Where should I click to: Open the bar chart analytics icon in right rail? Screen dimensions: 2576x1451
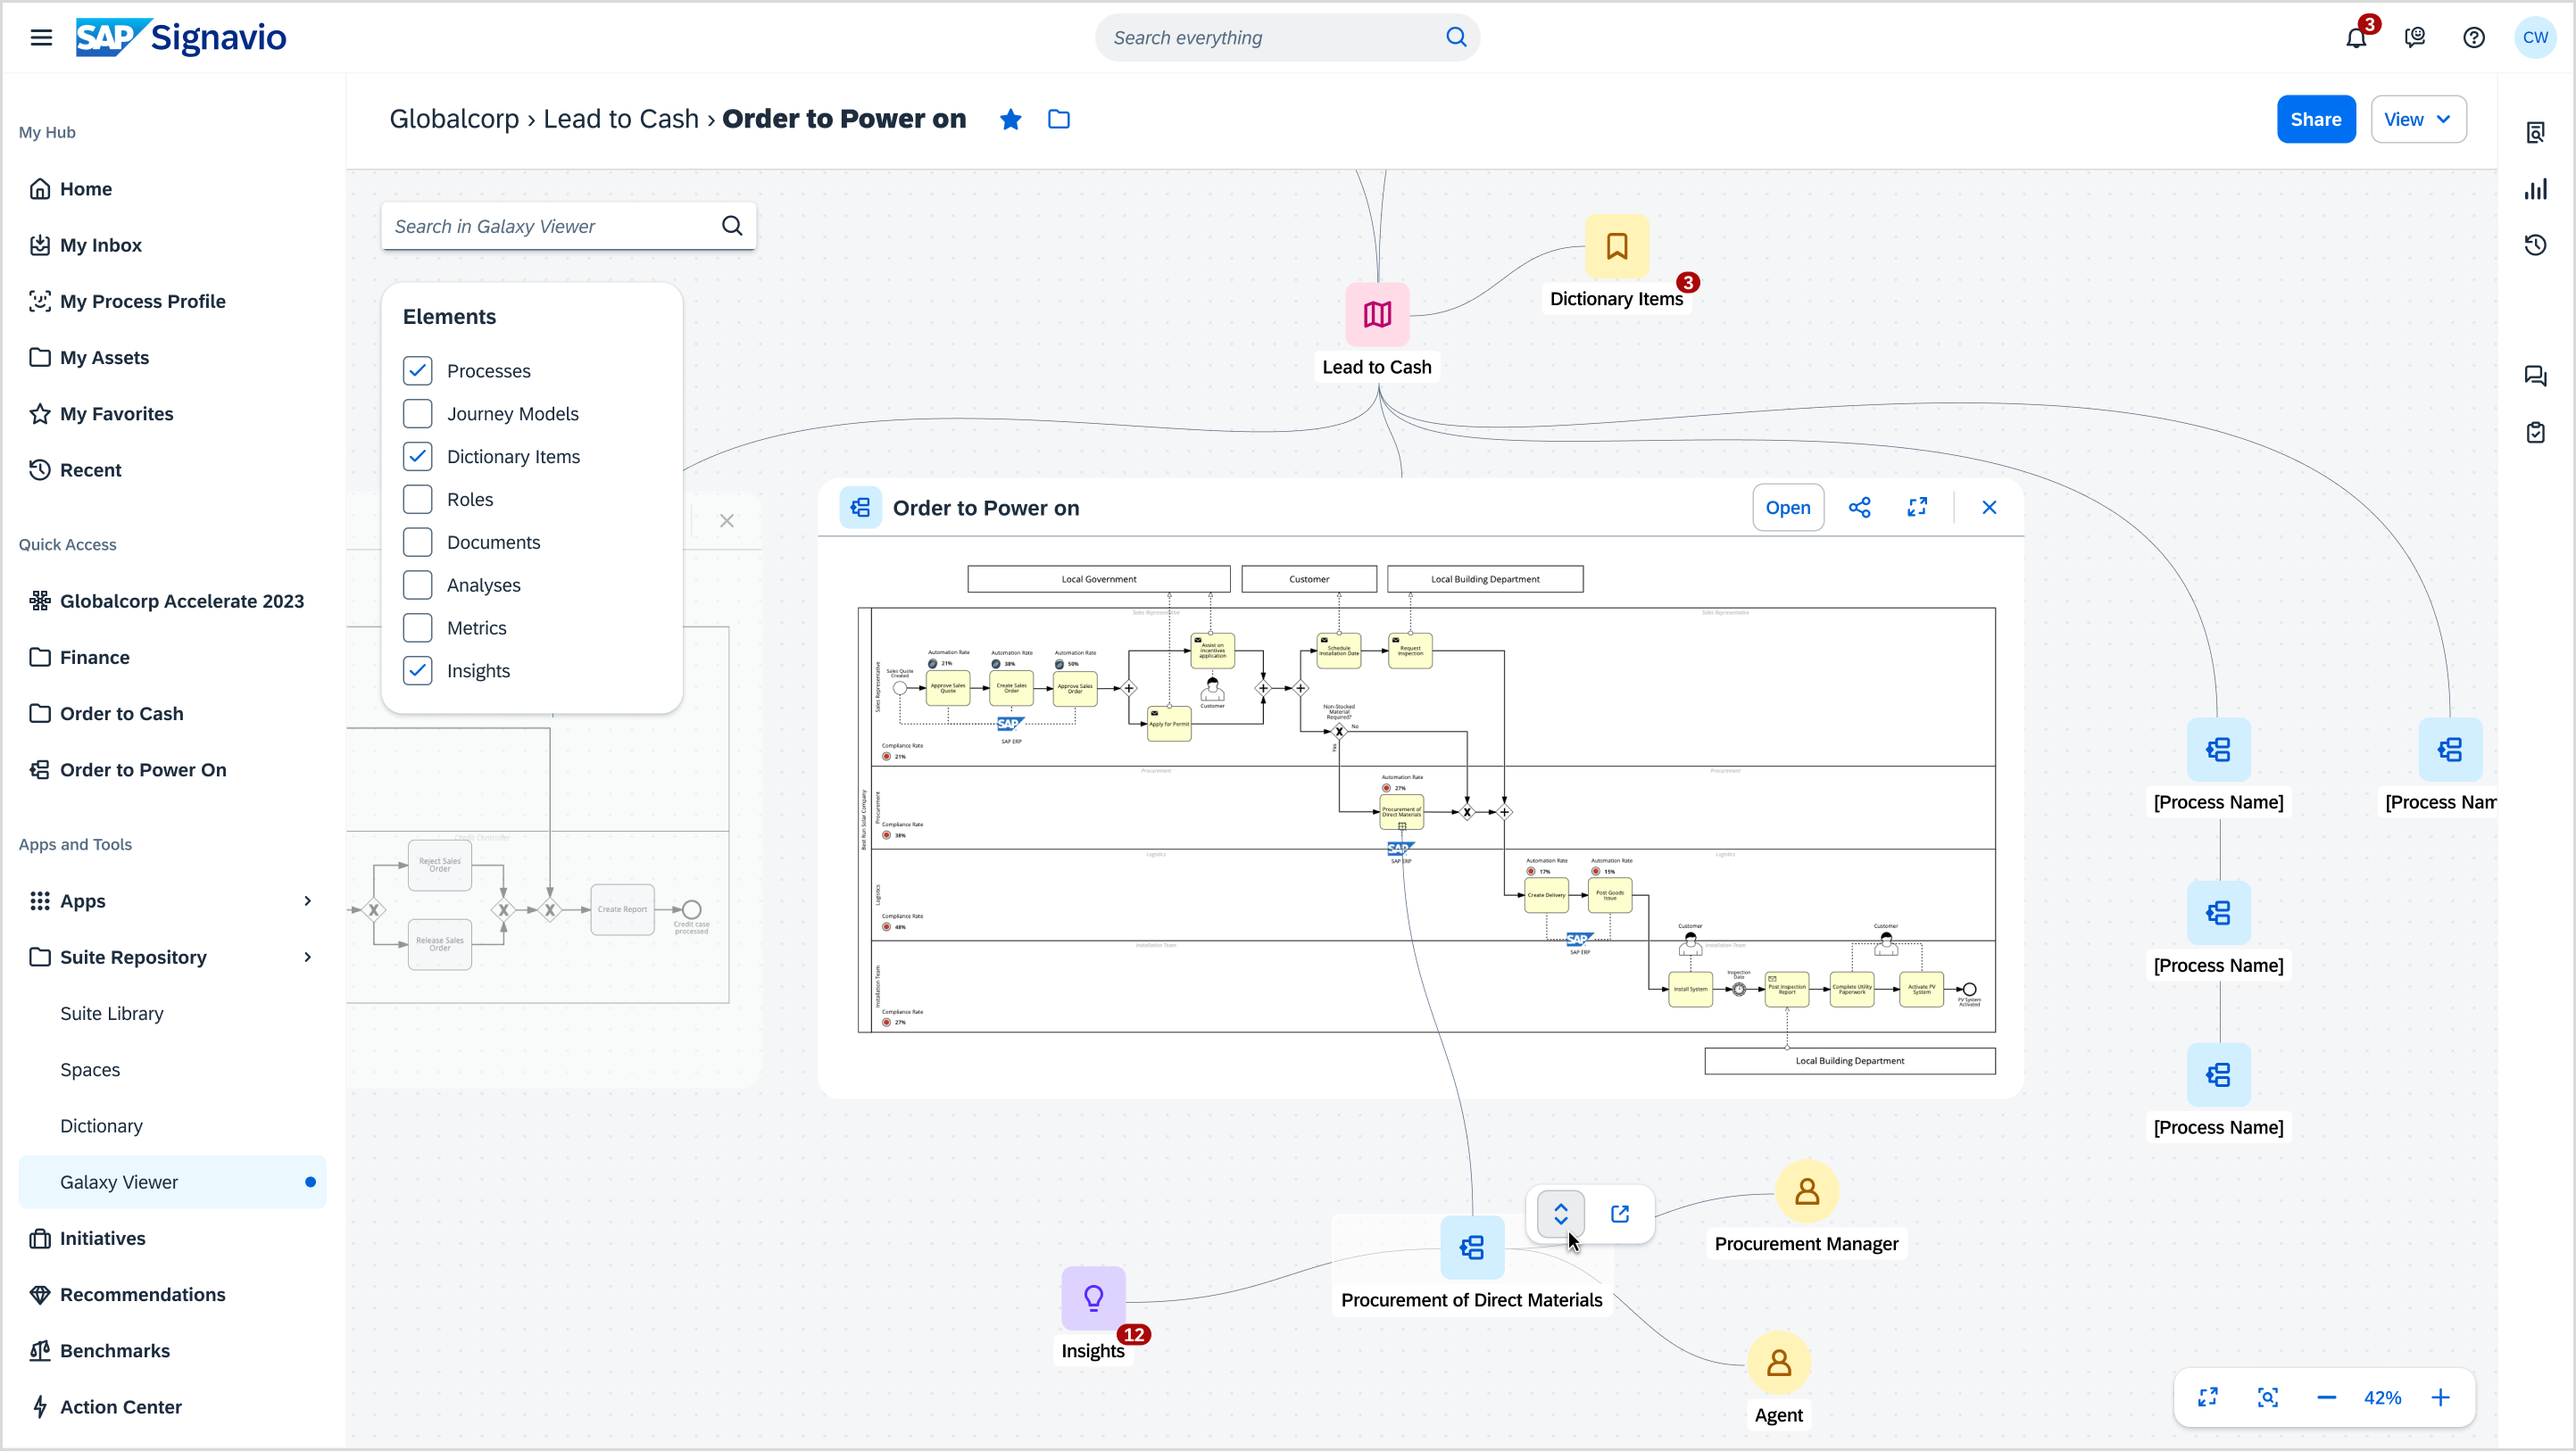click(2536, 189)
